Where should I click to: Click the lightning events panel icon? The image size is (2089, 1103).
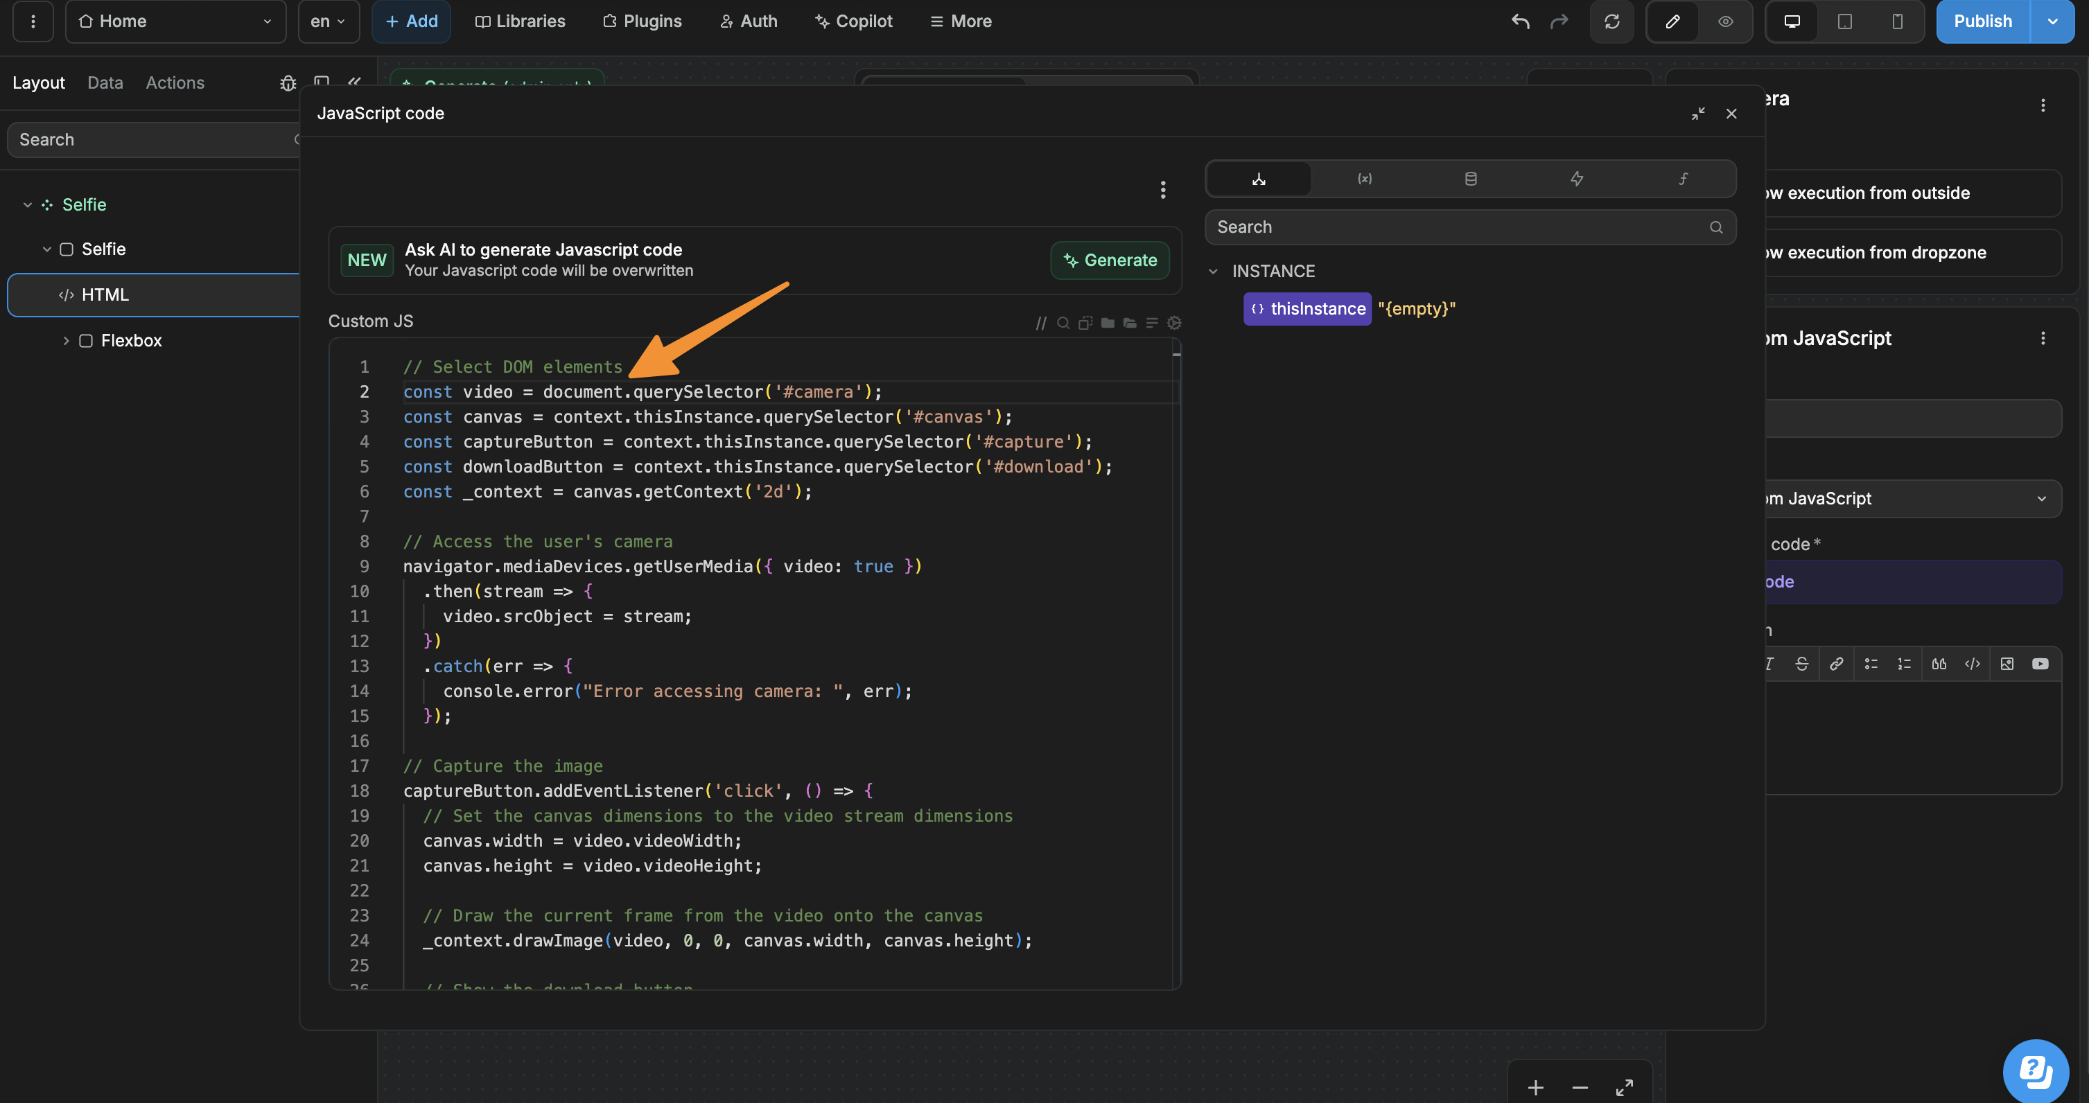[x=1577, y=178]
